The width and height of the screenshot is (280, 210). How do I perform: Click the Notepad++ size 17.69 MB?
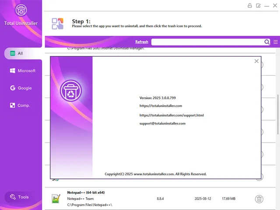pos(228,199)
